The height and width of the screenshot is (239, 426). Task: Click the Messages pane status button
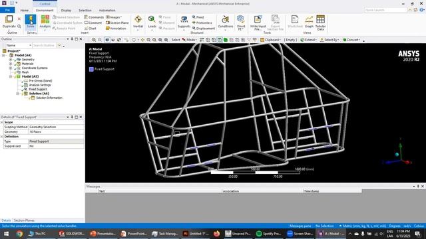tap(300, 226)
